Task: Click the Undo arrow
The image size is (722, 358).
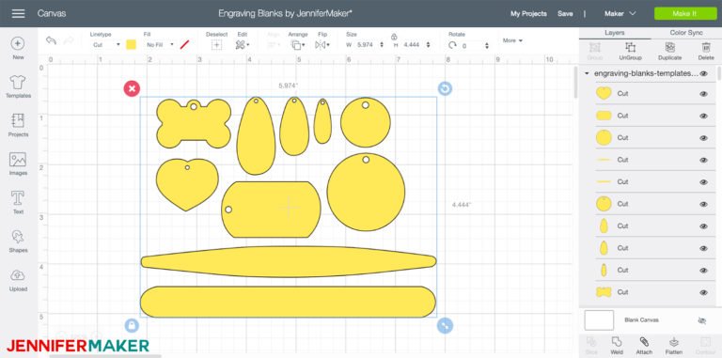Action: [x=51, y=40]
